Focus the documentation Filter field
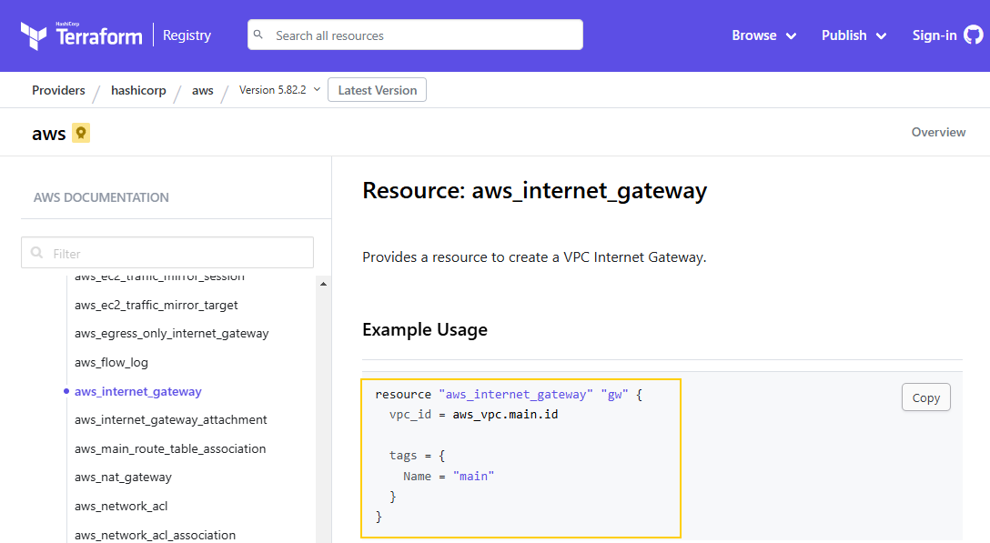Screen dimensions: 990x543 click(x=167, y=253)
